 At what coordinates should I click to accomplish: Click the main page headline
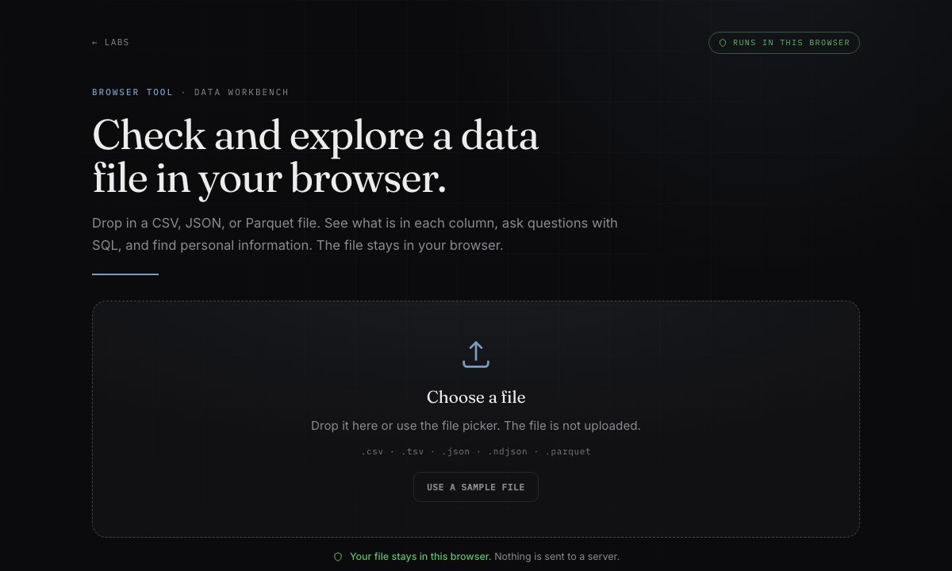(x=316, y=156)
